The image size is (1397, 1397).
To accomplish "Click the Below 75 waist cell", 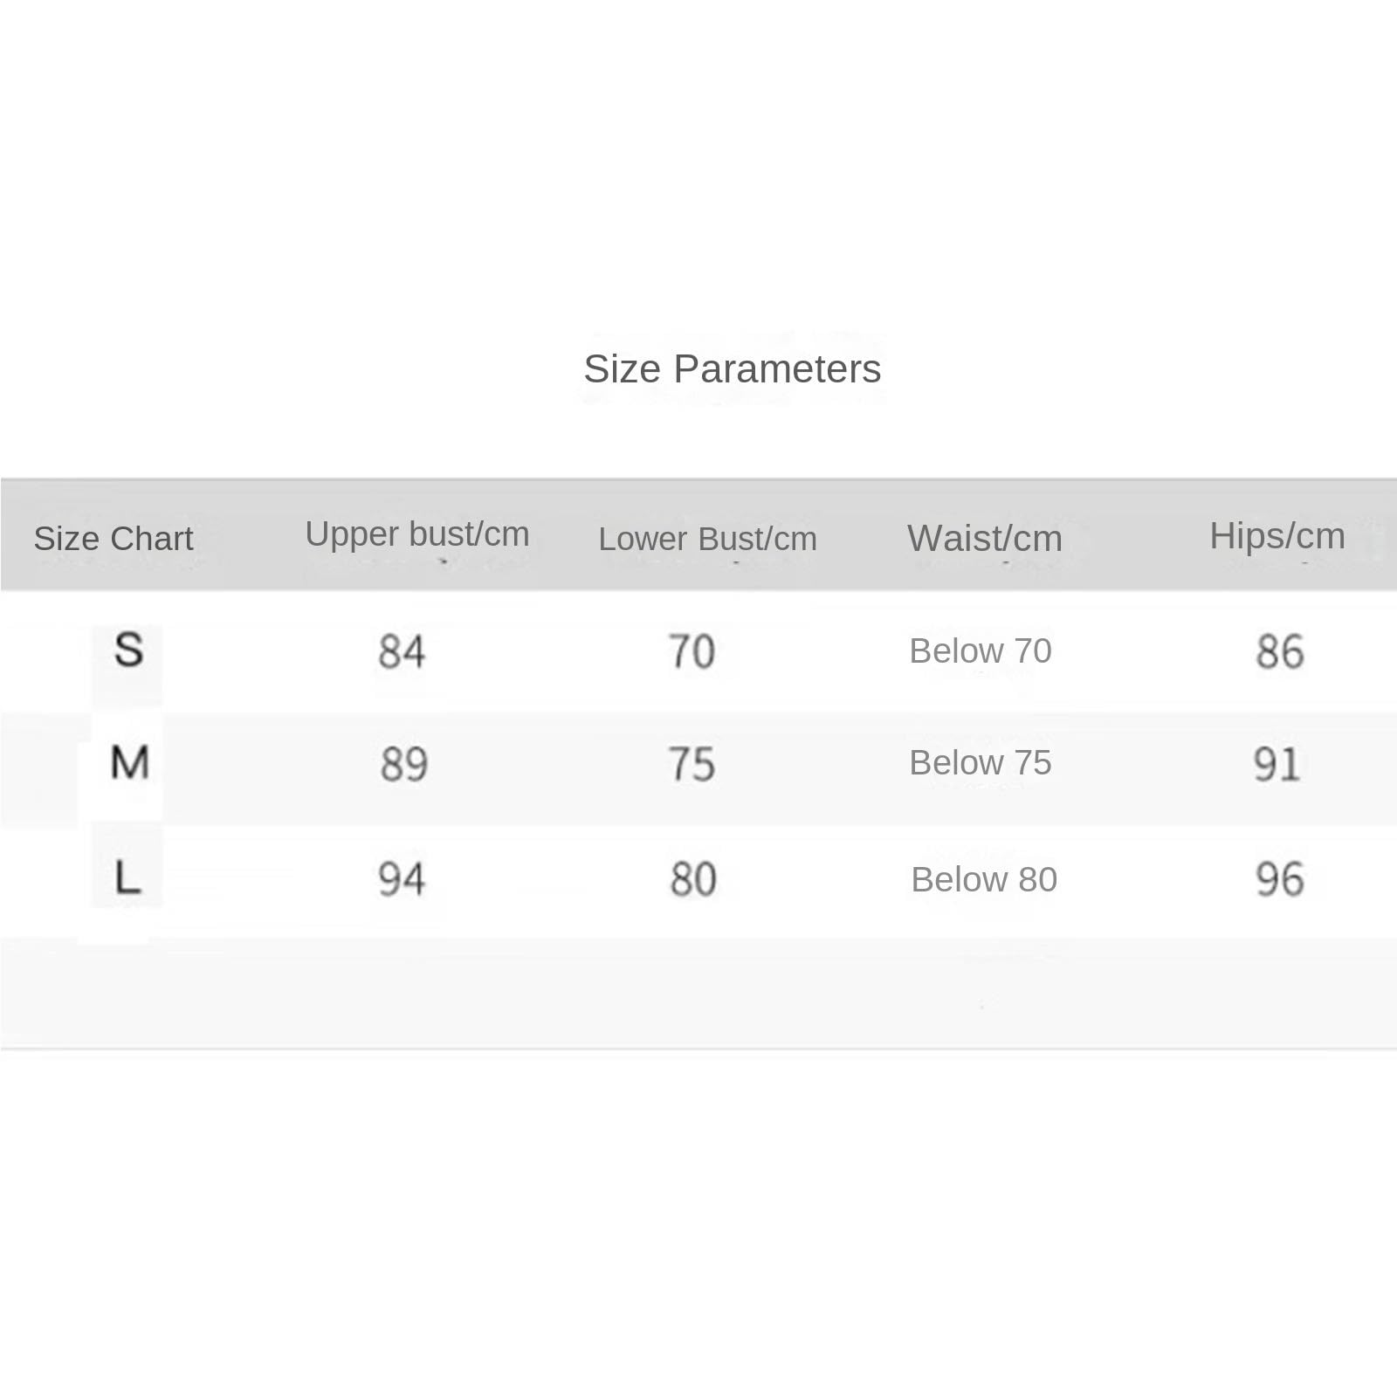I will (981, 763).
